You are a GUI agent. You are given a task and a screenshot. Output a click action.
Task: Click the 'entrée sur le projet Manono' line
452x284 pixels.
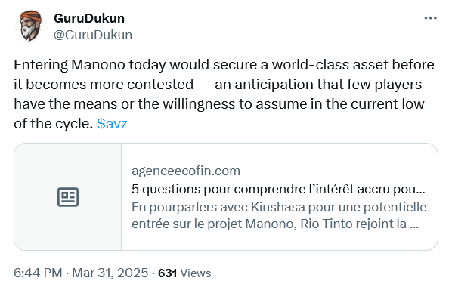click(x=275, y=224)
